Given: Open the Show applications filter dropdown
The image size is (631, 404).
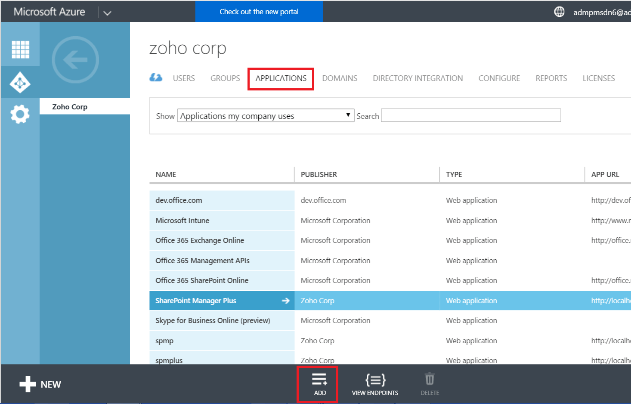Looking at the screenshot, I should [x=266, y=115].
